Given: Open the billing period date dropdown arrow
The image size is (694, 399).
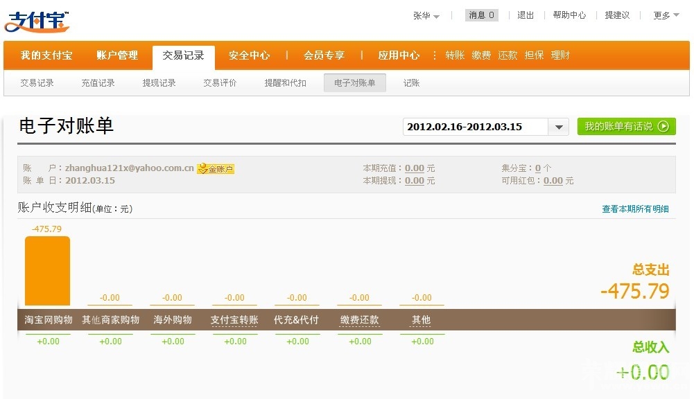Looking at the screenshot, I should [x=559, y=127].
